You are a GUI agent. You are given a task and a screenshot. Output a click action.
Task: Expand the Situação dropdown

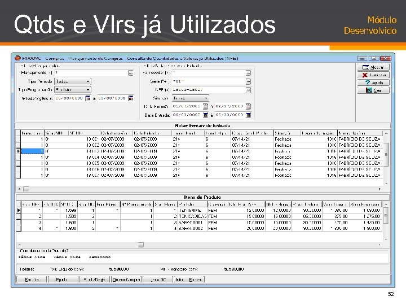(x=206, y=98)
